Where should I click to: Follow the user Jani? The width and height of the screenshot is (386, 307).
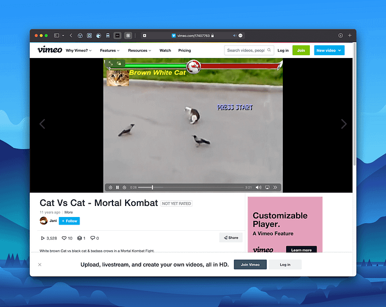pyautogui.click(x=69, y=221)
